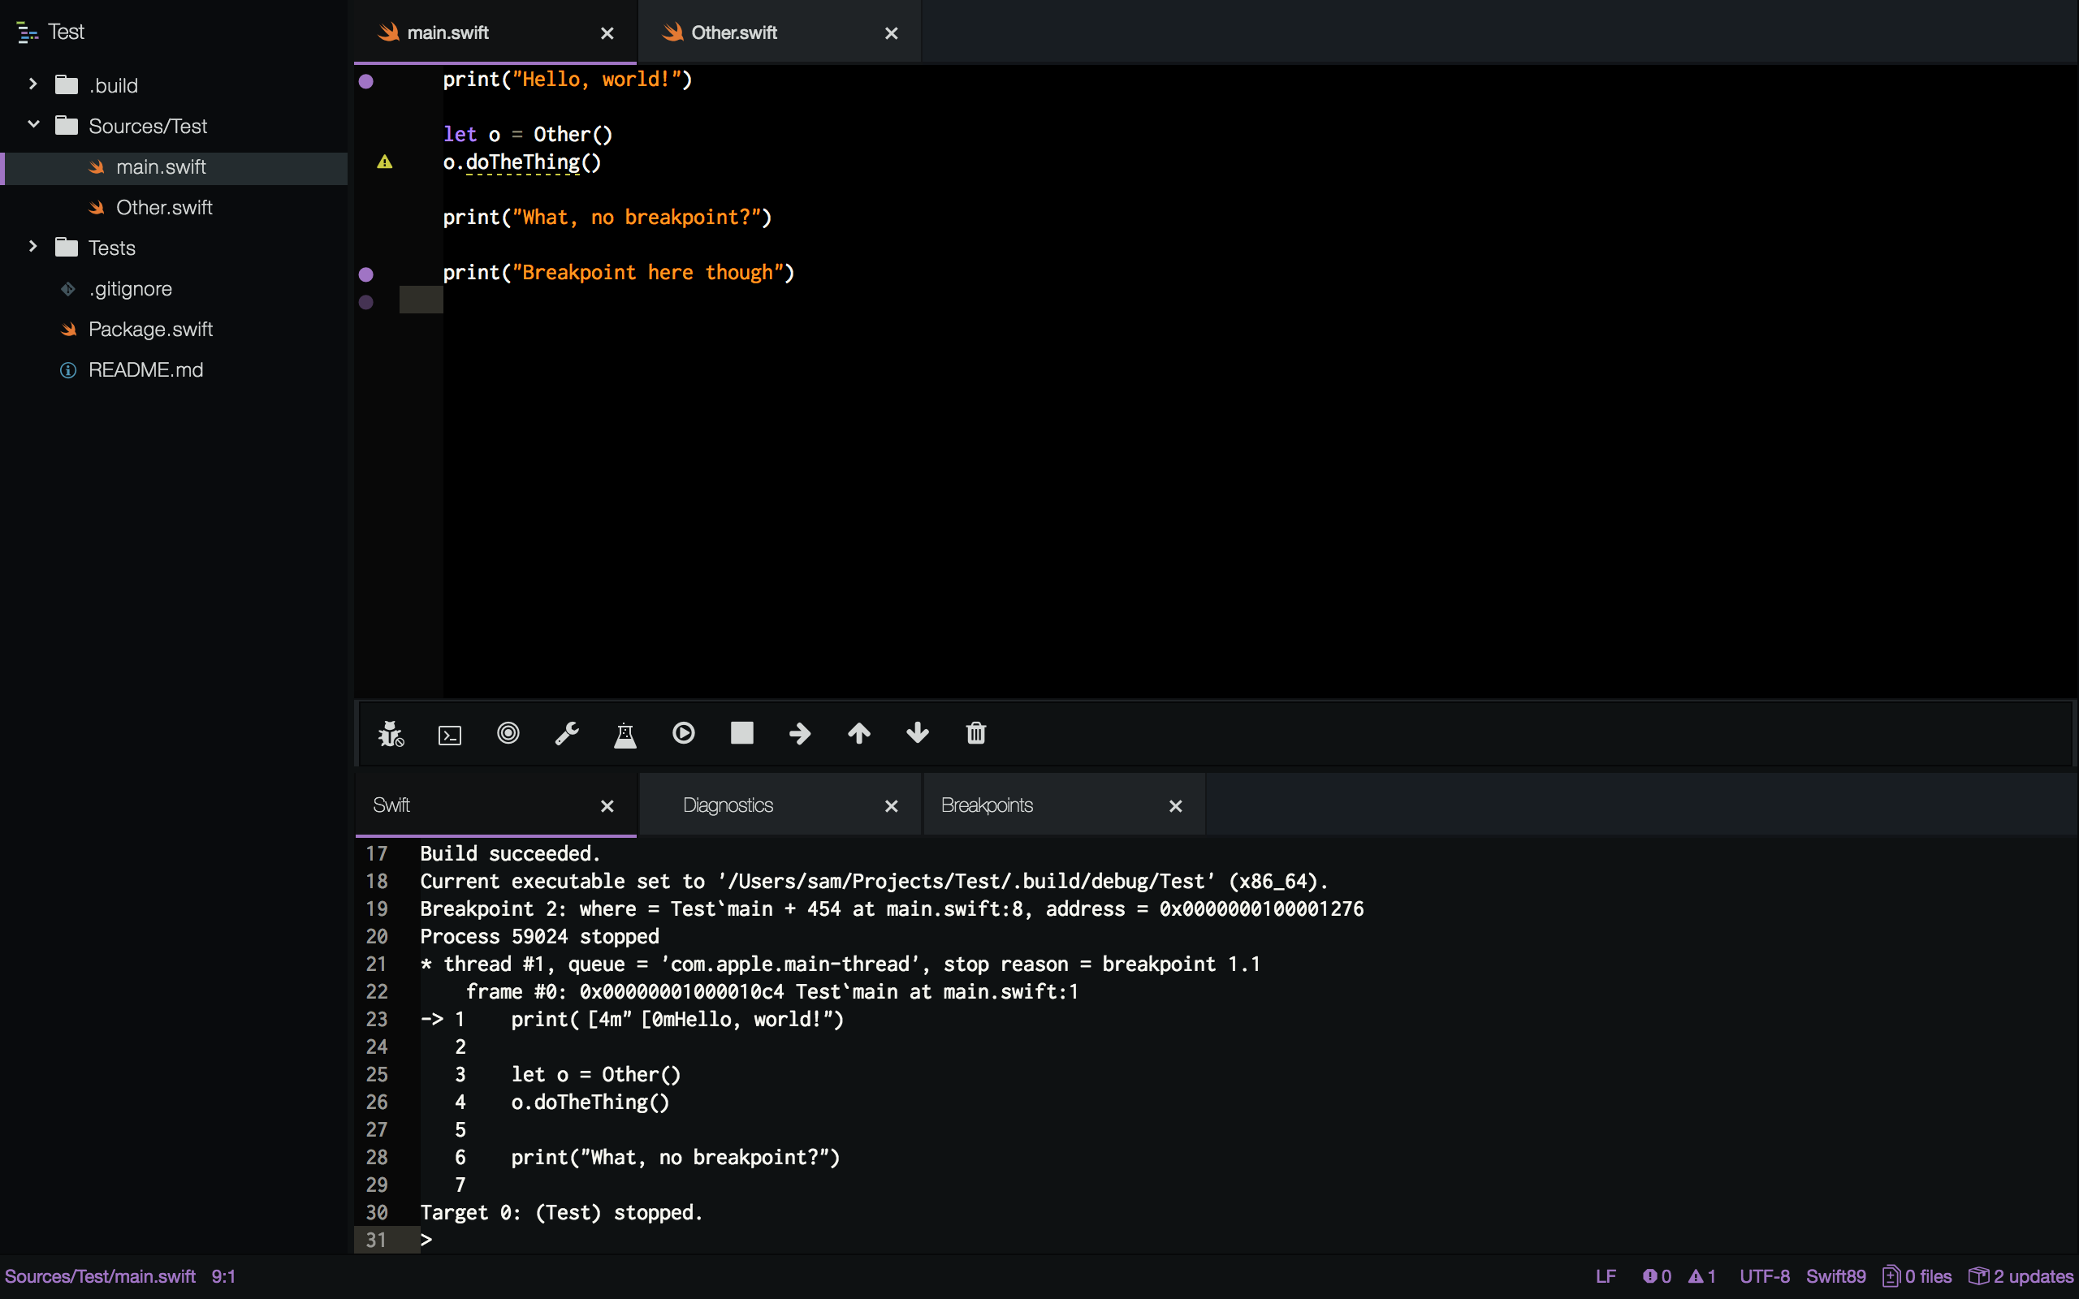Click the UTF-8 encoding selector
Viewport: 2079px width, 1299px height.
pyautogui.click(x=1765, y=1276)
